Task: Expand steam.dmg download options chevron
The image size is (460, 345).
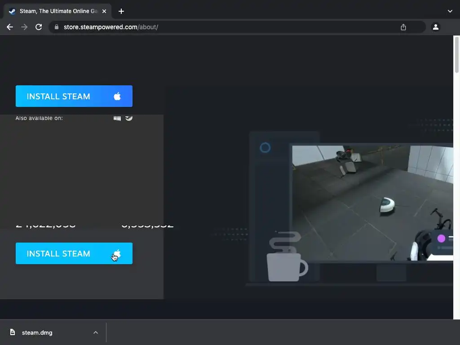Action: click(96, 332)
